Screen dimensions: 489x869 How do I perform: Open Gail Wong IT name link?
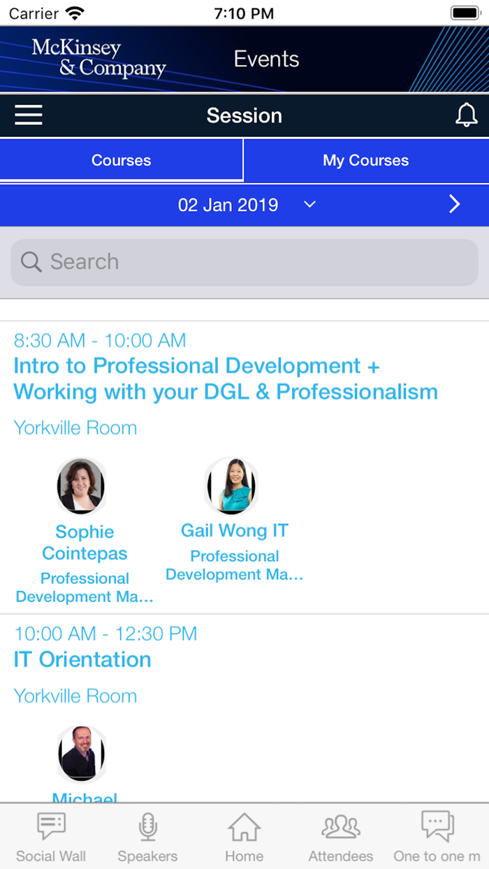[x=235, y=530]
